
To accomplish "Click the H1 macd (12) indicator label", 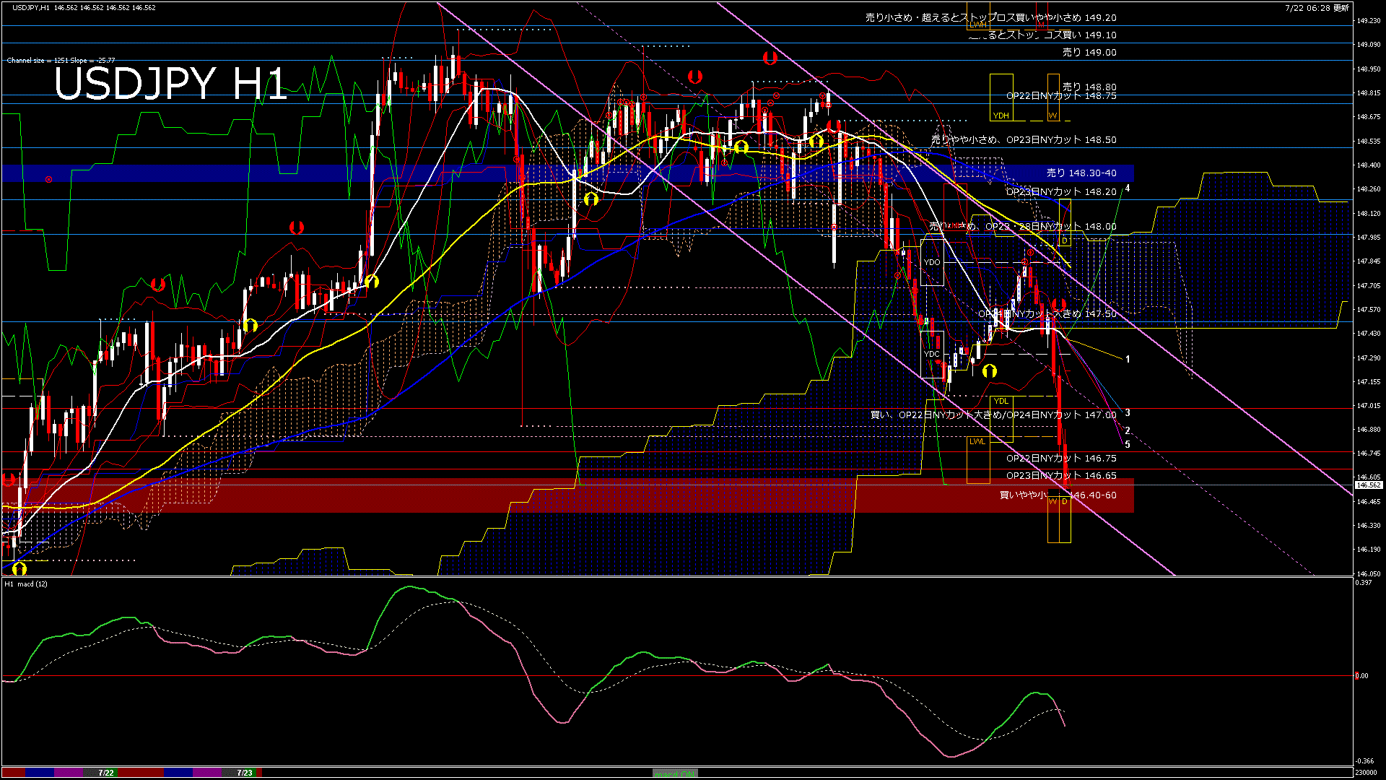I will pos(26,584).
